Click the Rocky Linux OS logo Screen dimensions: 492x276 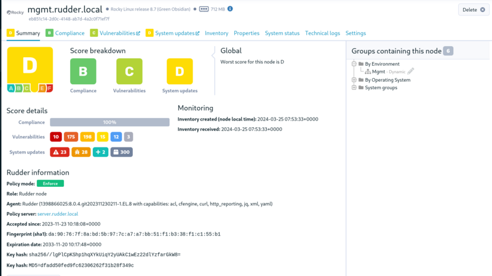click(x=15, y=12)
